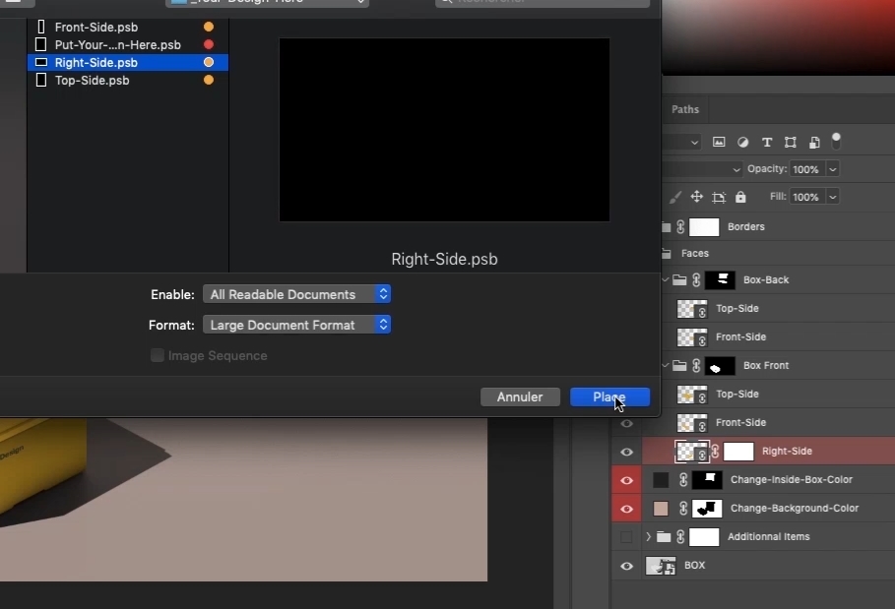This screenshot has width=895, height=609.
Task: Toggle the layer filtering on/off switch
Action: [x=836, y=141]
